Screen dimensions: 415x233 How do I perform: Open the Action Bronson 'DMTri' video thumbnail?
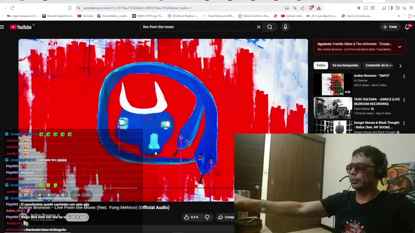point(333,84)
